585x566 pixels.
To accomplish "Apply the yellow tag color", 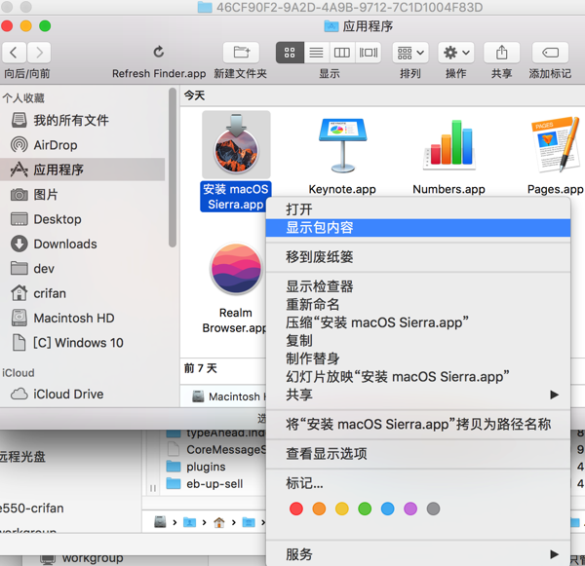I will (342, 509).
